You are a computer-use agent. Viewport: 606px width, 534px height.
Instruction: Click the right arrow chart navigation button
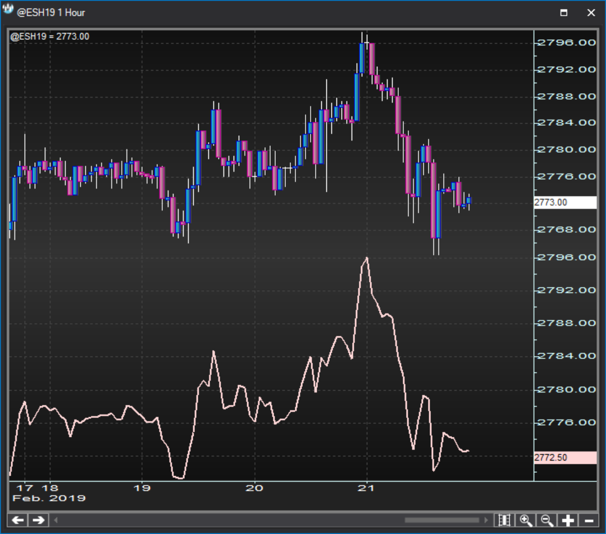pos(38,520)
